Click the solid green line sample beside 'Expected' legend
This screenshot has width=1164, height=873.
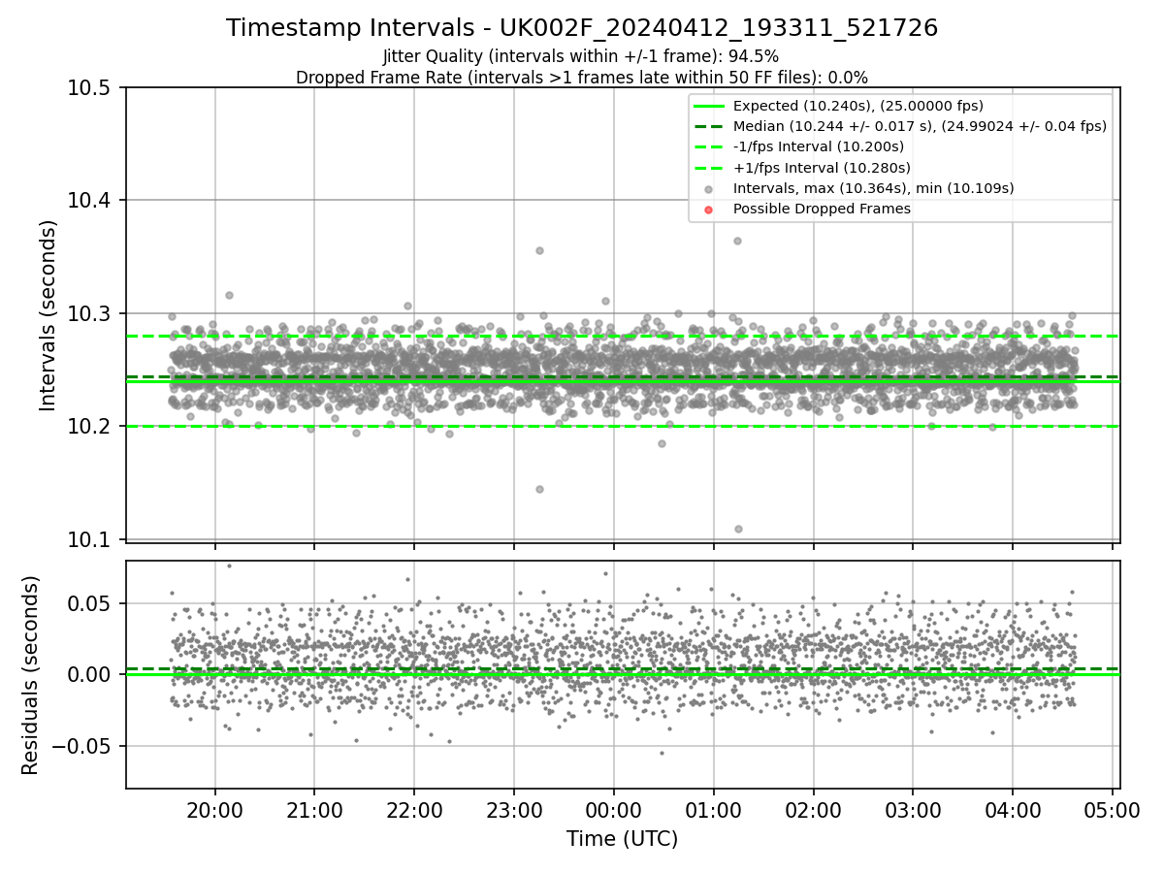point(708,106)
